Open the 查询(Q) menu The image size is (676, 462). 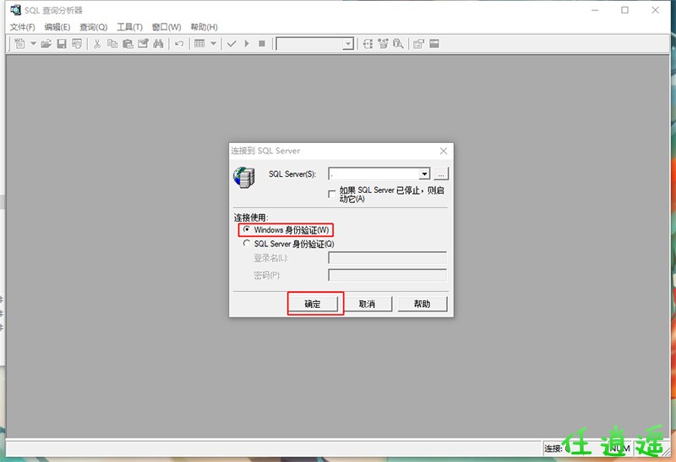[94, 27]
